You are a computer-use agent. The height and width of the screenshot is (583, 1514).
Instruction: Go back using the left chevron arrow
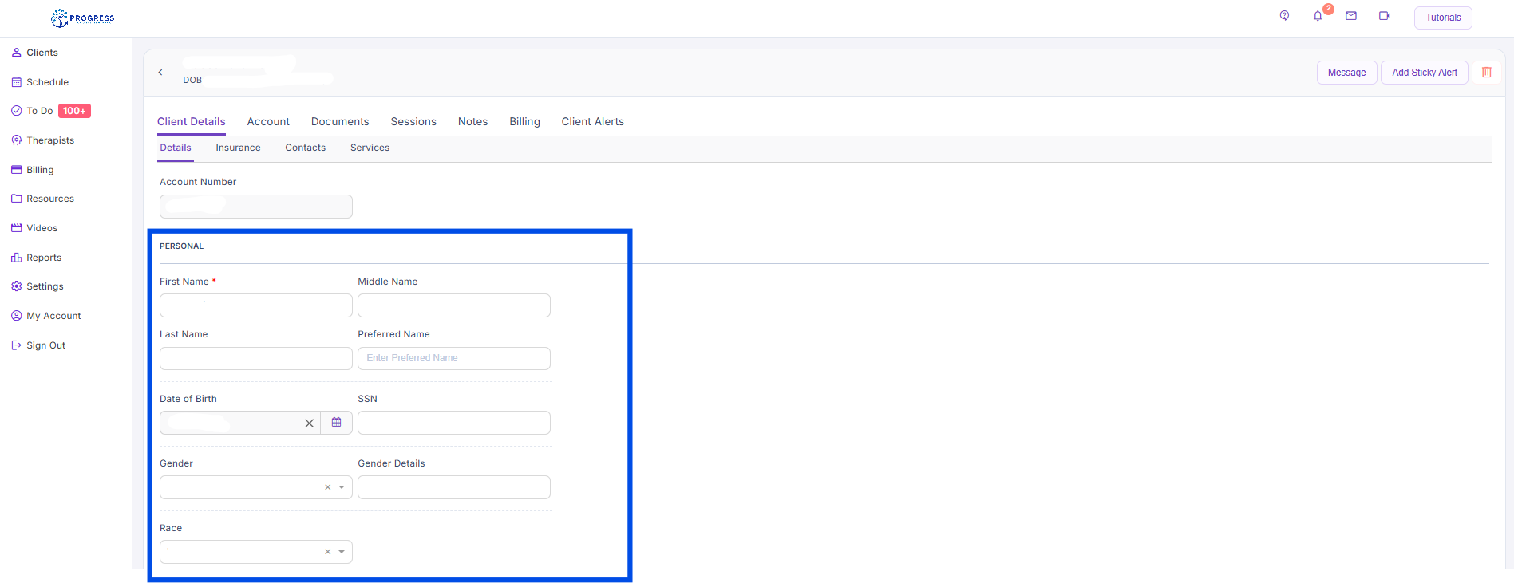(160, 73)
